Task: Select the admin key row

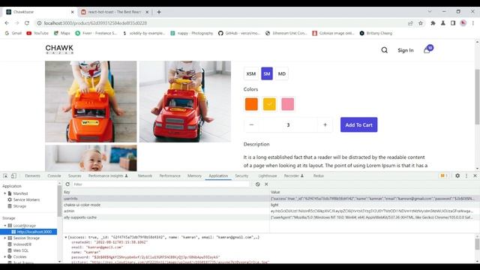Action: click(x=166, y=211)
